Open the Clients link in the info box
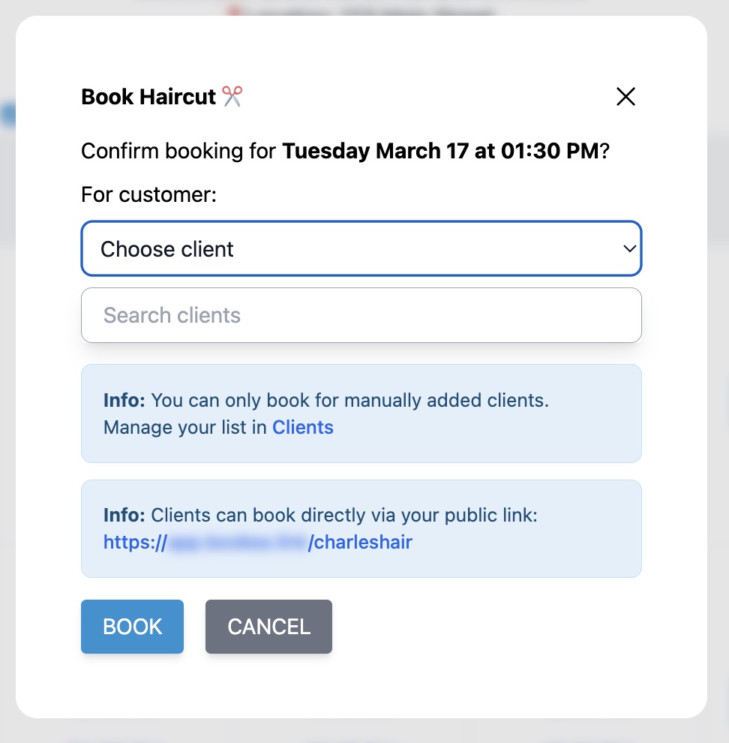 click(302, 427)
